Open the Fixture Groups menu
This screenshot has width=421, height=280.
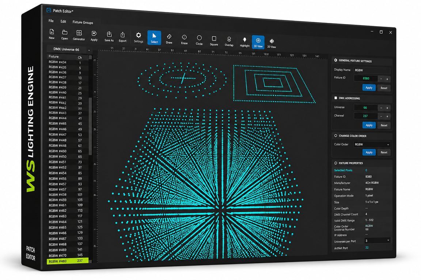point(83,23)
